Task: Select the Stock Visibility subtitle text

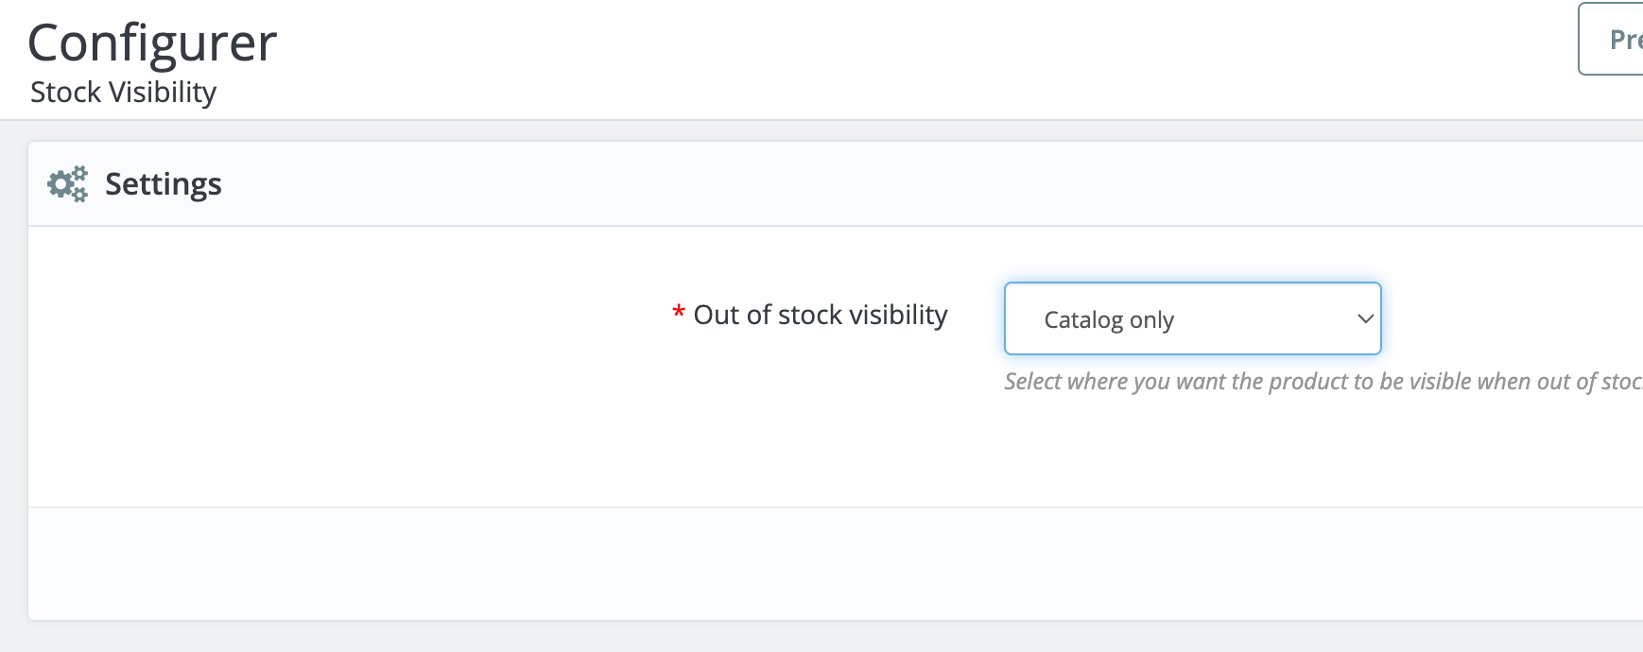Action: tap(123, 93)
